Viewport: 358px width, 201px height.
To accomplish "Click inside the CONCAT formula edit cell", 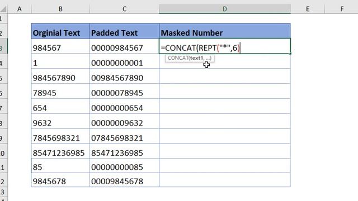I will tap(225, 46).
